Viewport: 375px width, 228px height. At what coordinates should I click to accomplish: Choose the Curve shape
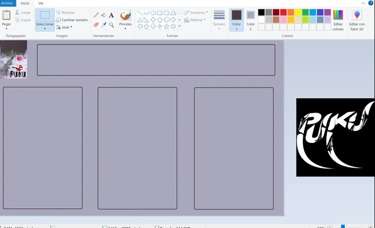[x=146, y=13]
